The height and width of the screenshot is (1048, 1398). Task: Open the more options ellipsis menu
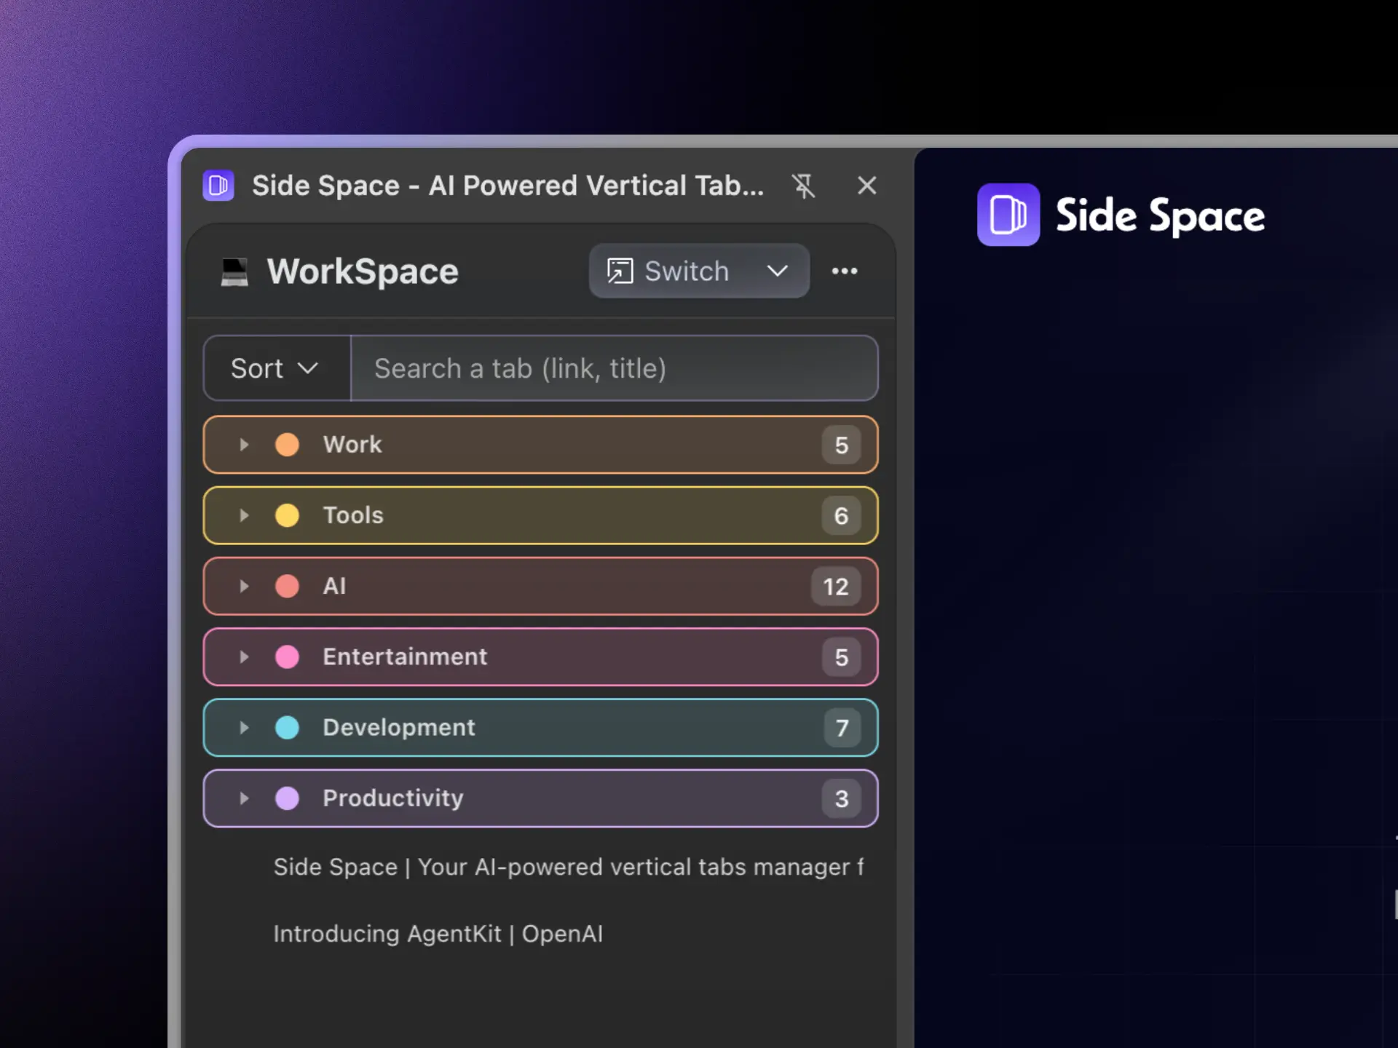845,271
